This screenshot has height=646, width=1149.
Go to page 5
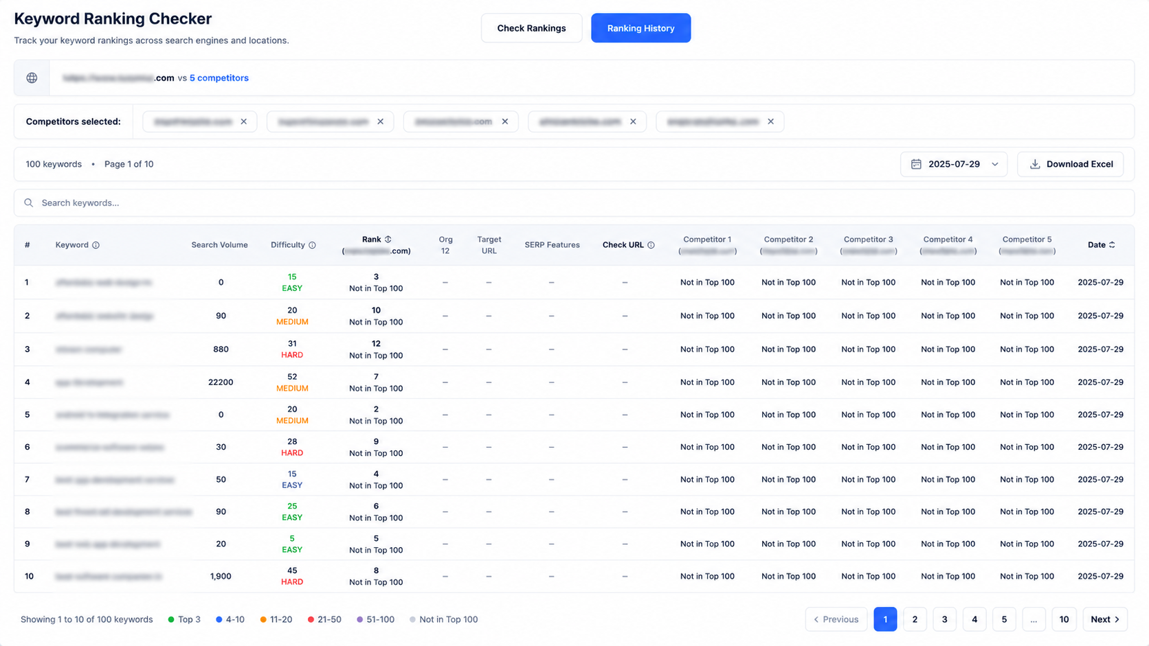click(1004, 619)
